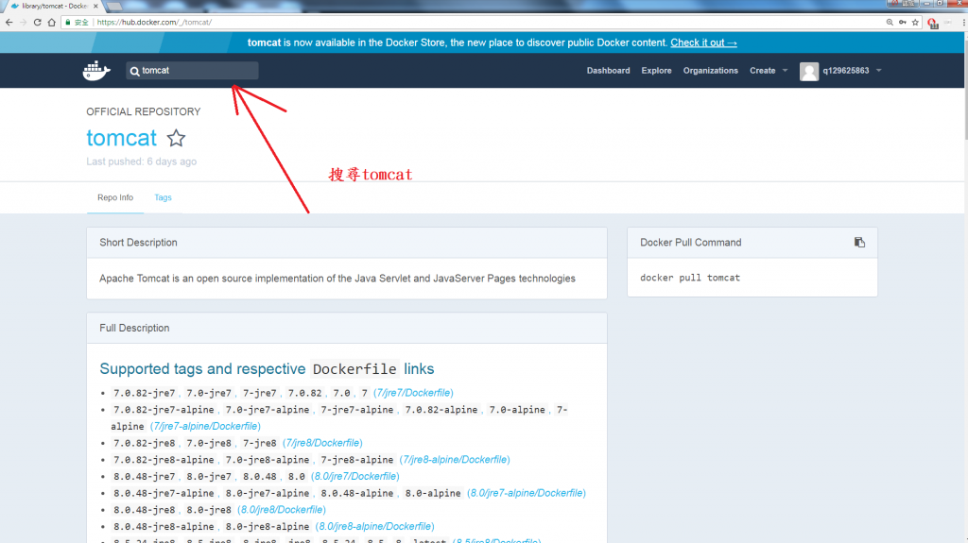Reload the page with refresh icon
Image resolution: width=968 pixels, height=543 pixels.
[38, 23]
